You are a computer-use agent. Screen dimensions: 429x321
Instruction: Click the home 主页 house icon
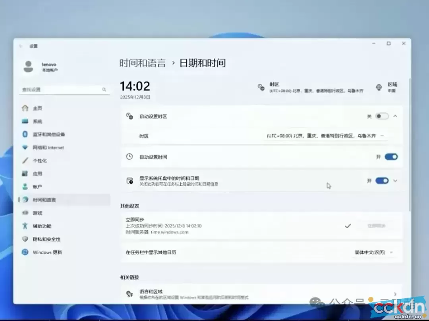(25, 108)
